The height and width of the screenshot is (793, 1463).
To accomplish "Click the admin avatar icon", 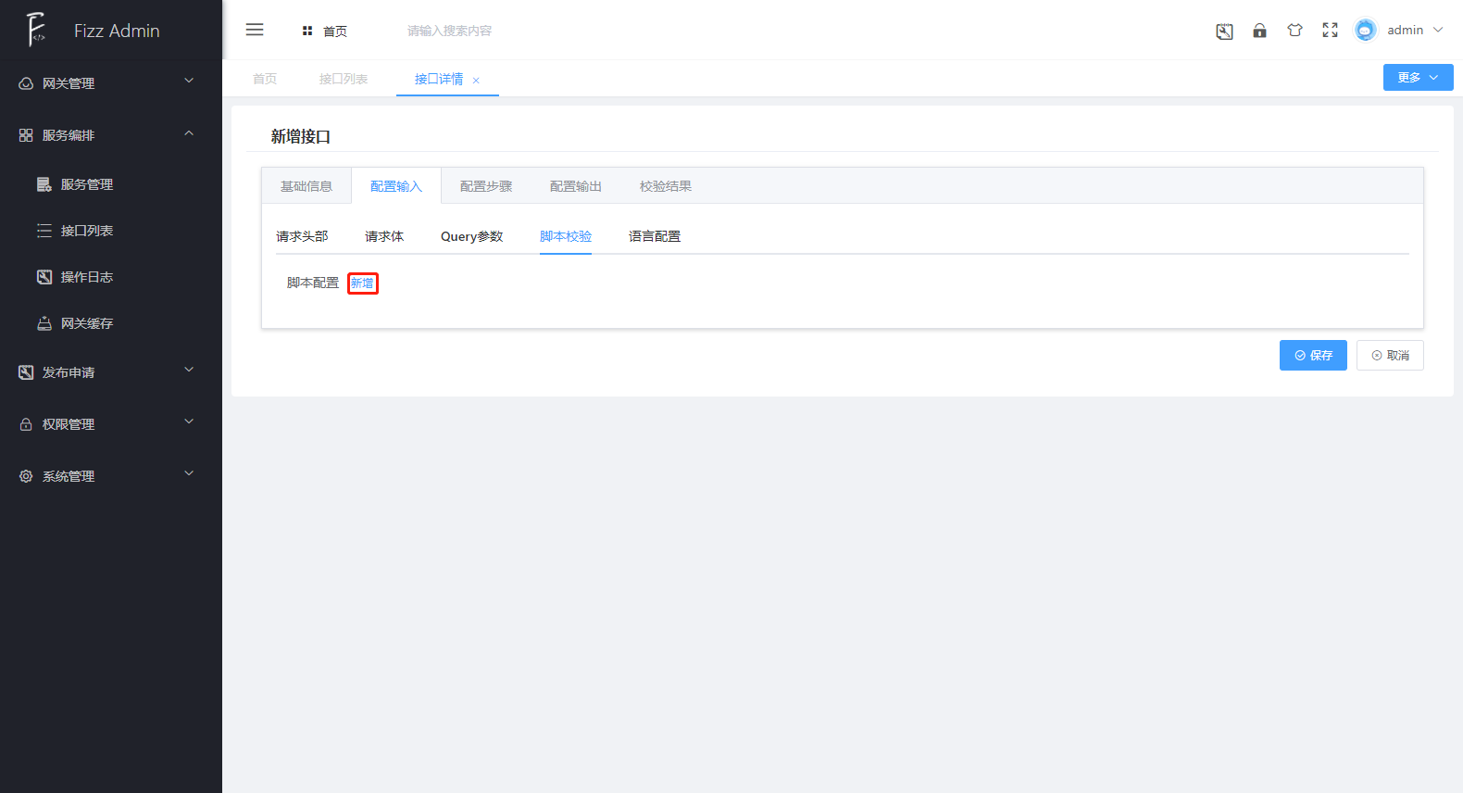I will pos(1365,31).
